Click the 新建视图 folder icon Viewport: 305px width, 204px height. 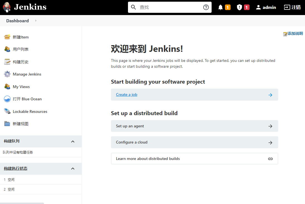tap(7, 124)
